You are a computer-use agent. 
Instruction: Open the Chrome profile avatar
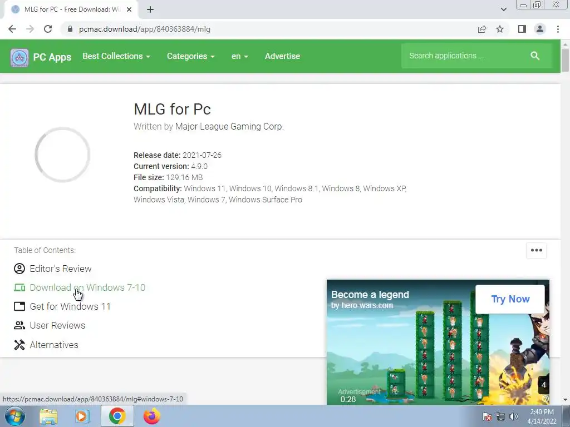540,29
